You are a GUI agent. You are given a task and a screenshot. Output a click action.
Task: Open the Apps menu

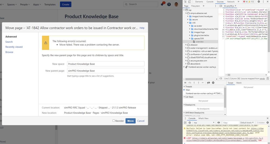tap(37, 5)
